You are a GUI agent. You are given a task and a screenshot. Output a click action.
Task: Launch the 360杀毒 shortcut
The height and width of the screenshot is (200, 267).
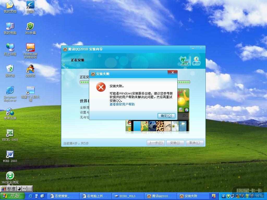[x=30, y=28]
